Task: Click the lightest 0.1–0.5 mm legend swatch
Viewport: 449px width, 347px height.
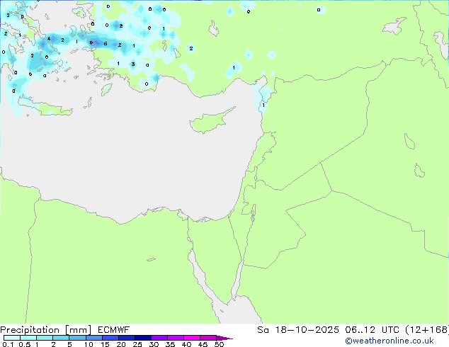Action: (12, 338)
